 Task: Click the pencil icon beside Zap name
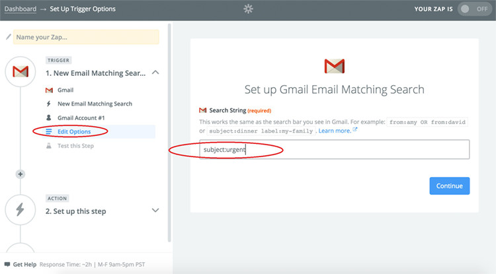[x=8, y=37]
